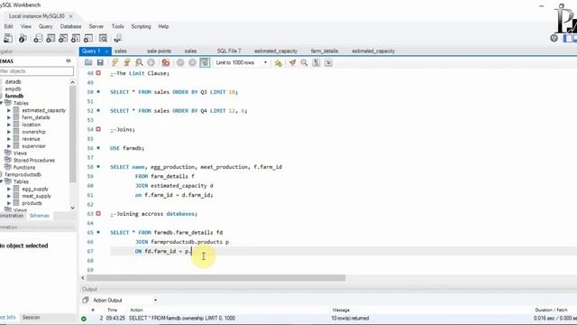Image resolution: width=577 pixels, height=325 pixels.
Task: Select the farmproductdb schema
Action: click(x=23, y=174)
